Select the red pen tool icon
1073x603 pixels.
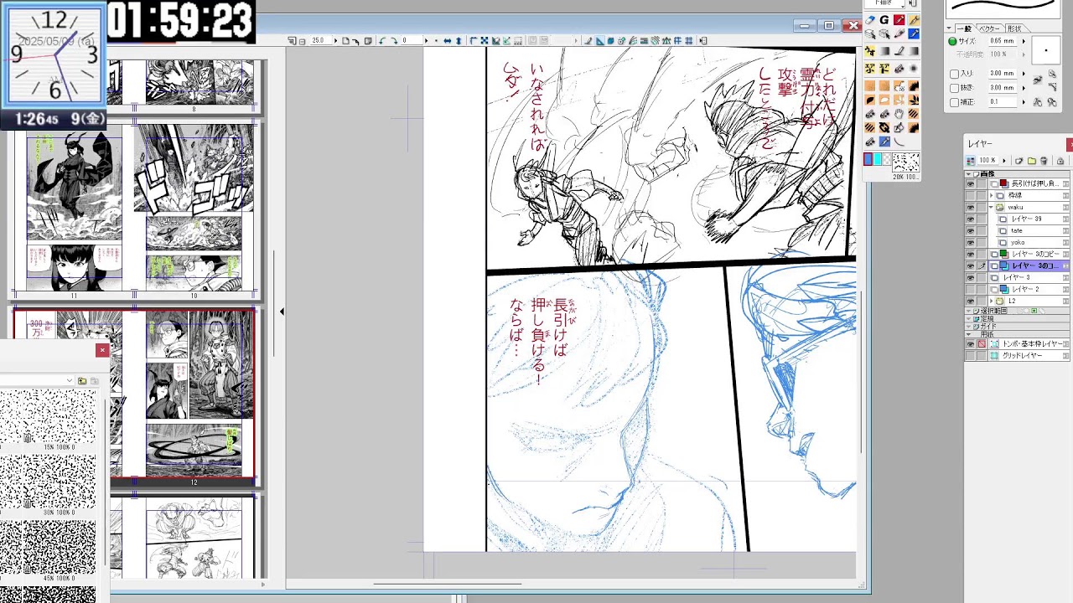click(899, 20)
